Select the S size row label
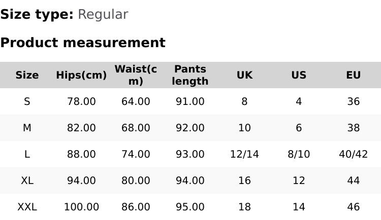Viewport: 381px width, 220px height. pyautogui.click(x=27, y=101)
